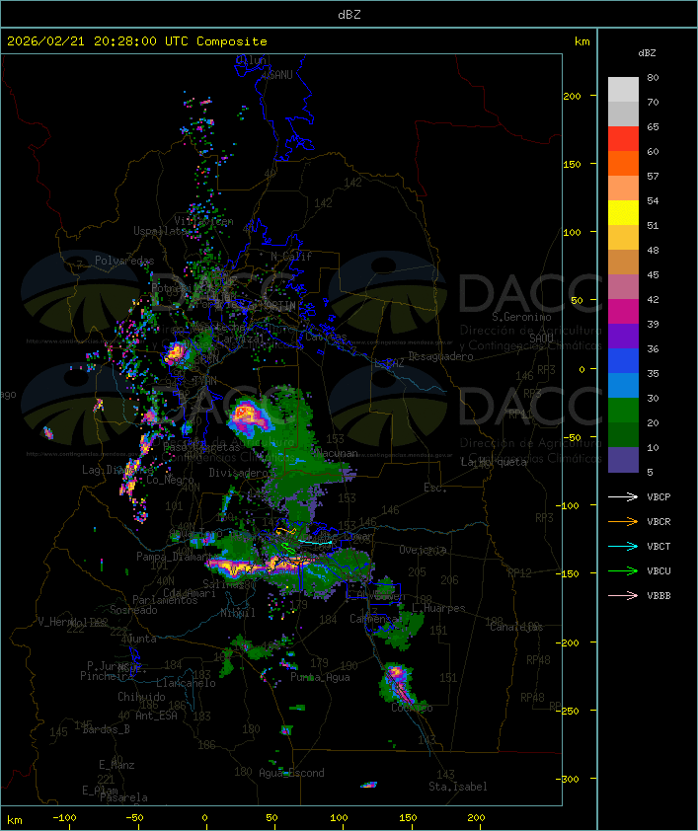This screenshot has height=831, width=698.
Task: Click the '5' value on color scale
Action: [650, 472]
